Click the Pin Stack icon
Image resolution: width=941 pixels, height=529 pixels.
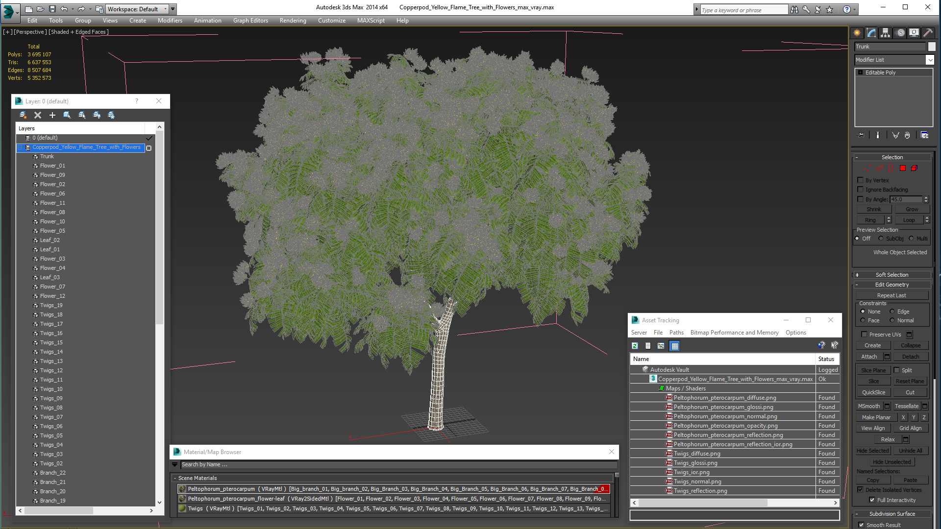click(861, 135)
